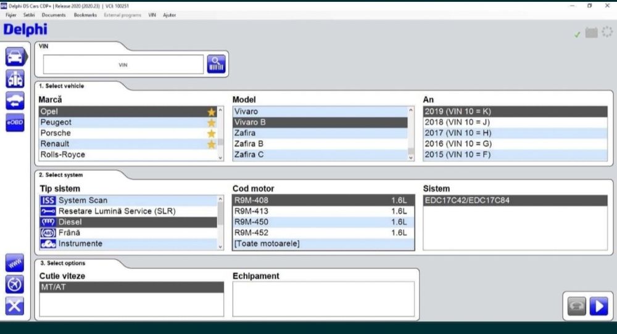Click the blue X exit sidebar icon
The image size is (617, 334).
coord(15,306)
